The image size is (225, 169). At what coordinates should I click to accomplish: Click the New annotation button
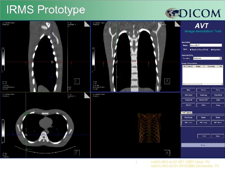pos(188,90)
